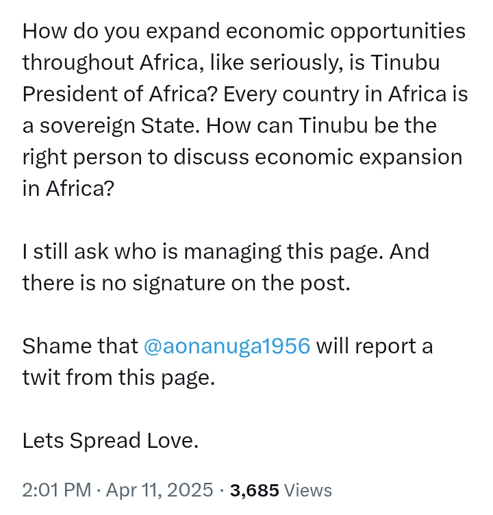Click the 2:01 PM timestamp
Screen dimensions: 493x515
pyautogui.click(x=57, y=490)
